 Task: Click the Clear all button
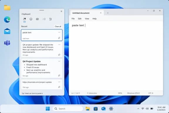point(58,26)
